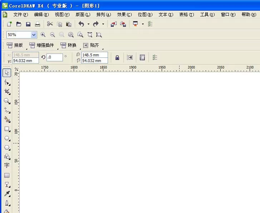Open the 排列(A) menu
The image size is (260, 213).
pos(104,15)
